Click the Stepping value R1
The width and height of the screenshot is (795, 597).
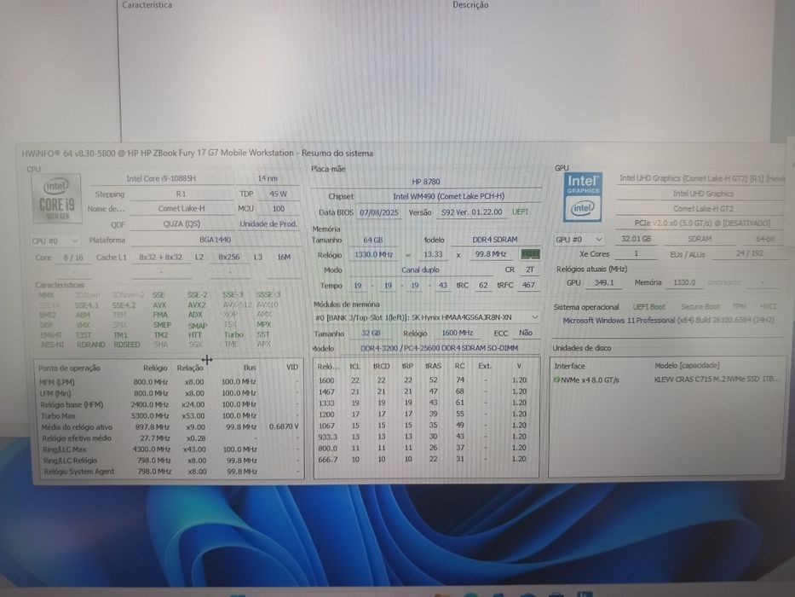181,194
